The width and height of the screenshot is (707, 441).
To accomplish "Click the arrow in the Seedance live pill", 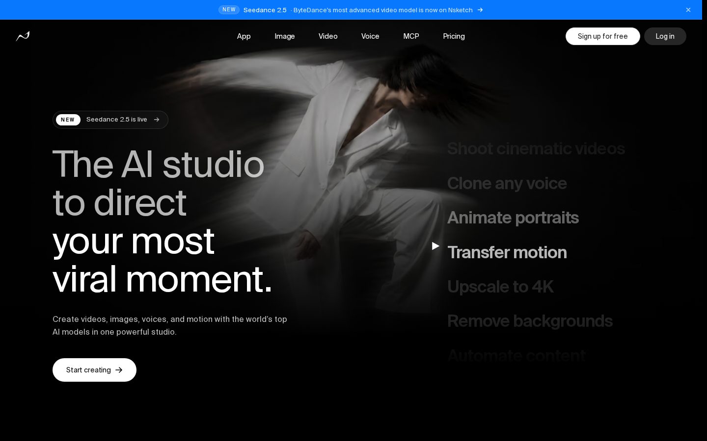I will pyautogui.click(x=157, y=120).
